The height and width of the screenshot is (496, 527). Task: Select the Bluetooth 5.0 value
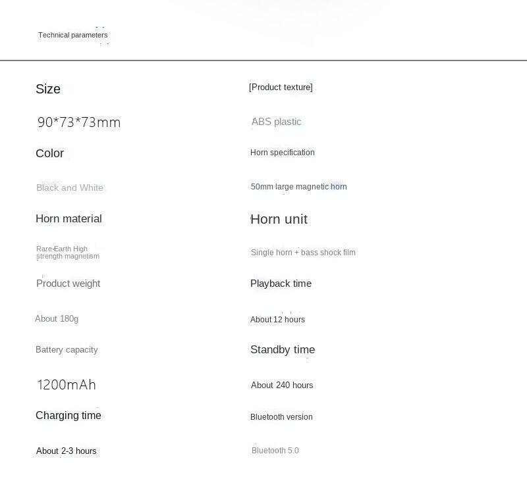275,451
